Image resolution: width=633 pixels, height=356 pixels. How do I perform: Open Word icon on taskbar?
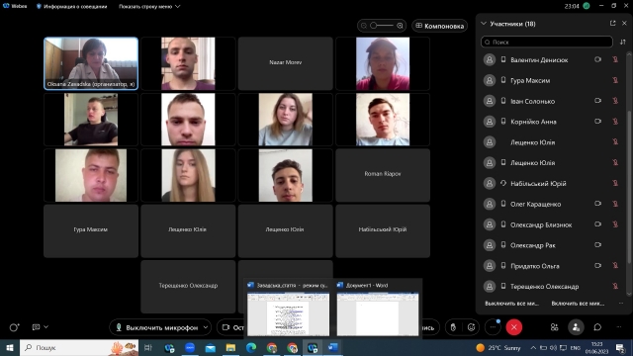click(333, 347)
